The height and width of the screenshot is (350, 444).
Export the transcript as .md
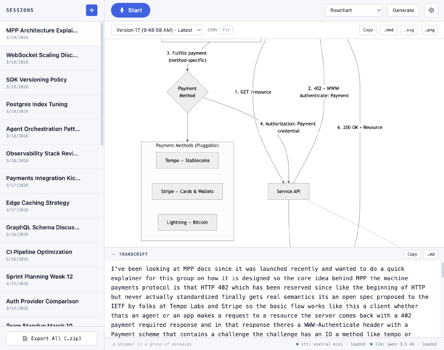tap(430, 254)
